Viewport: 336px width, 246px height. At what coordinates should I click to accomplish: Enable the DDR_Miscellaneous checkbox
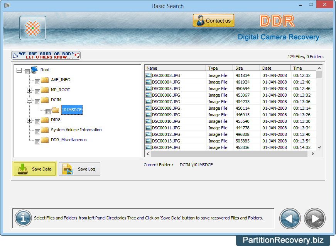(37, 142)
